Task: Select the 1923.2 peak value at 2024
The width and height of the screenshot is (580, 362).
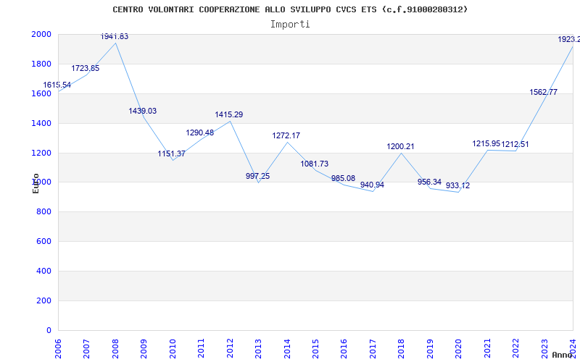Action: coord(568,40)
